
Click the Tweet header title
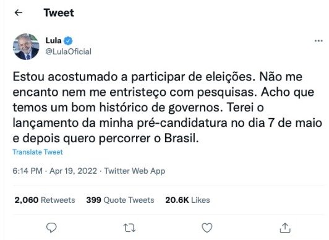point(59,13)
